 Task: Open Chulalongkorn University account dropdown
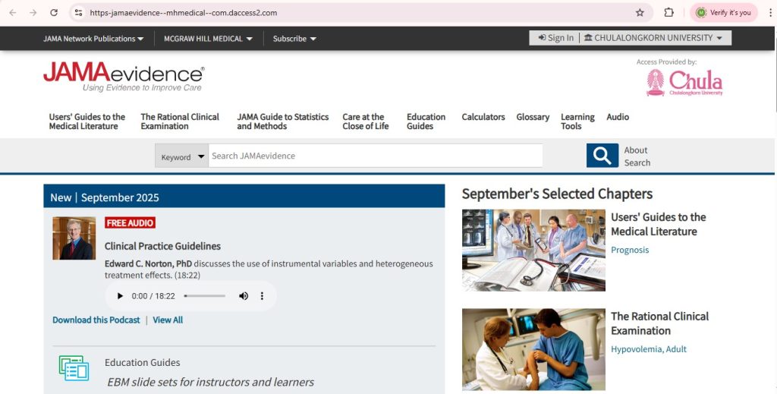click(x=653, y=38)
